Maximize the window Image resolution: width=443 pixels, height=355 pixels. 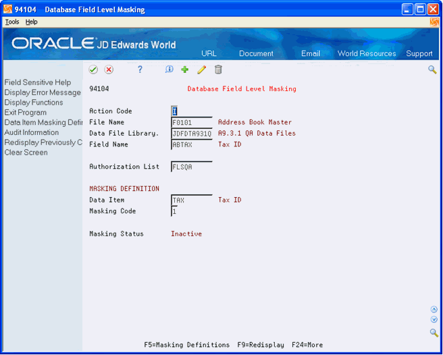click(x=420, y=9)
